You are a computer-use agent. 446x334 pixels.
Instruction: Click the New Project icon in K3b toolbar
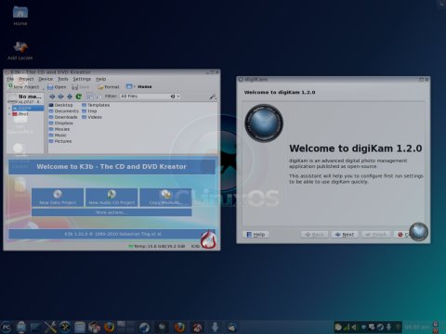coord(10,86)
